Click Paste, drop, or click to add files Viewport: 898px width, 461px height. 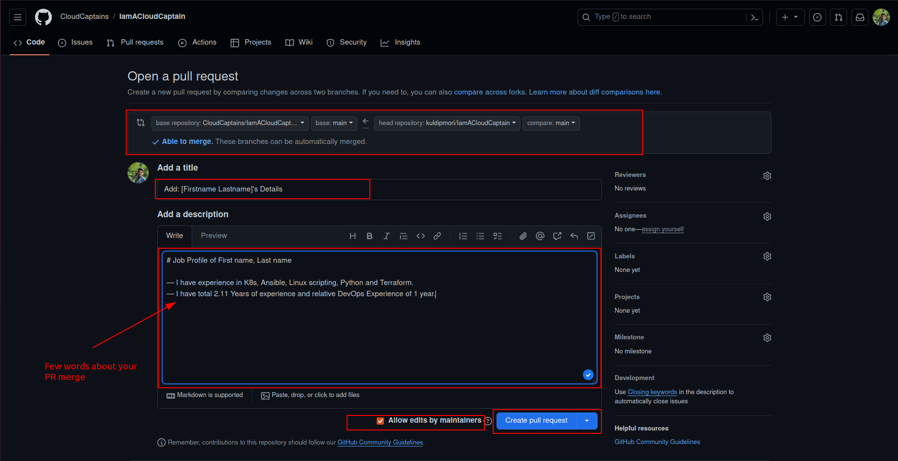point(310,396)
